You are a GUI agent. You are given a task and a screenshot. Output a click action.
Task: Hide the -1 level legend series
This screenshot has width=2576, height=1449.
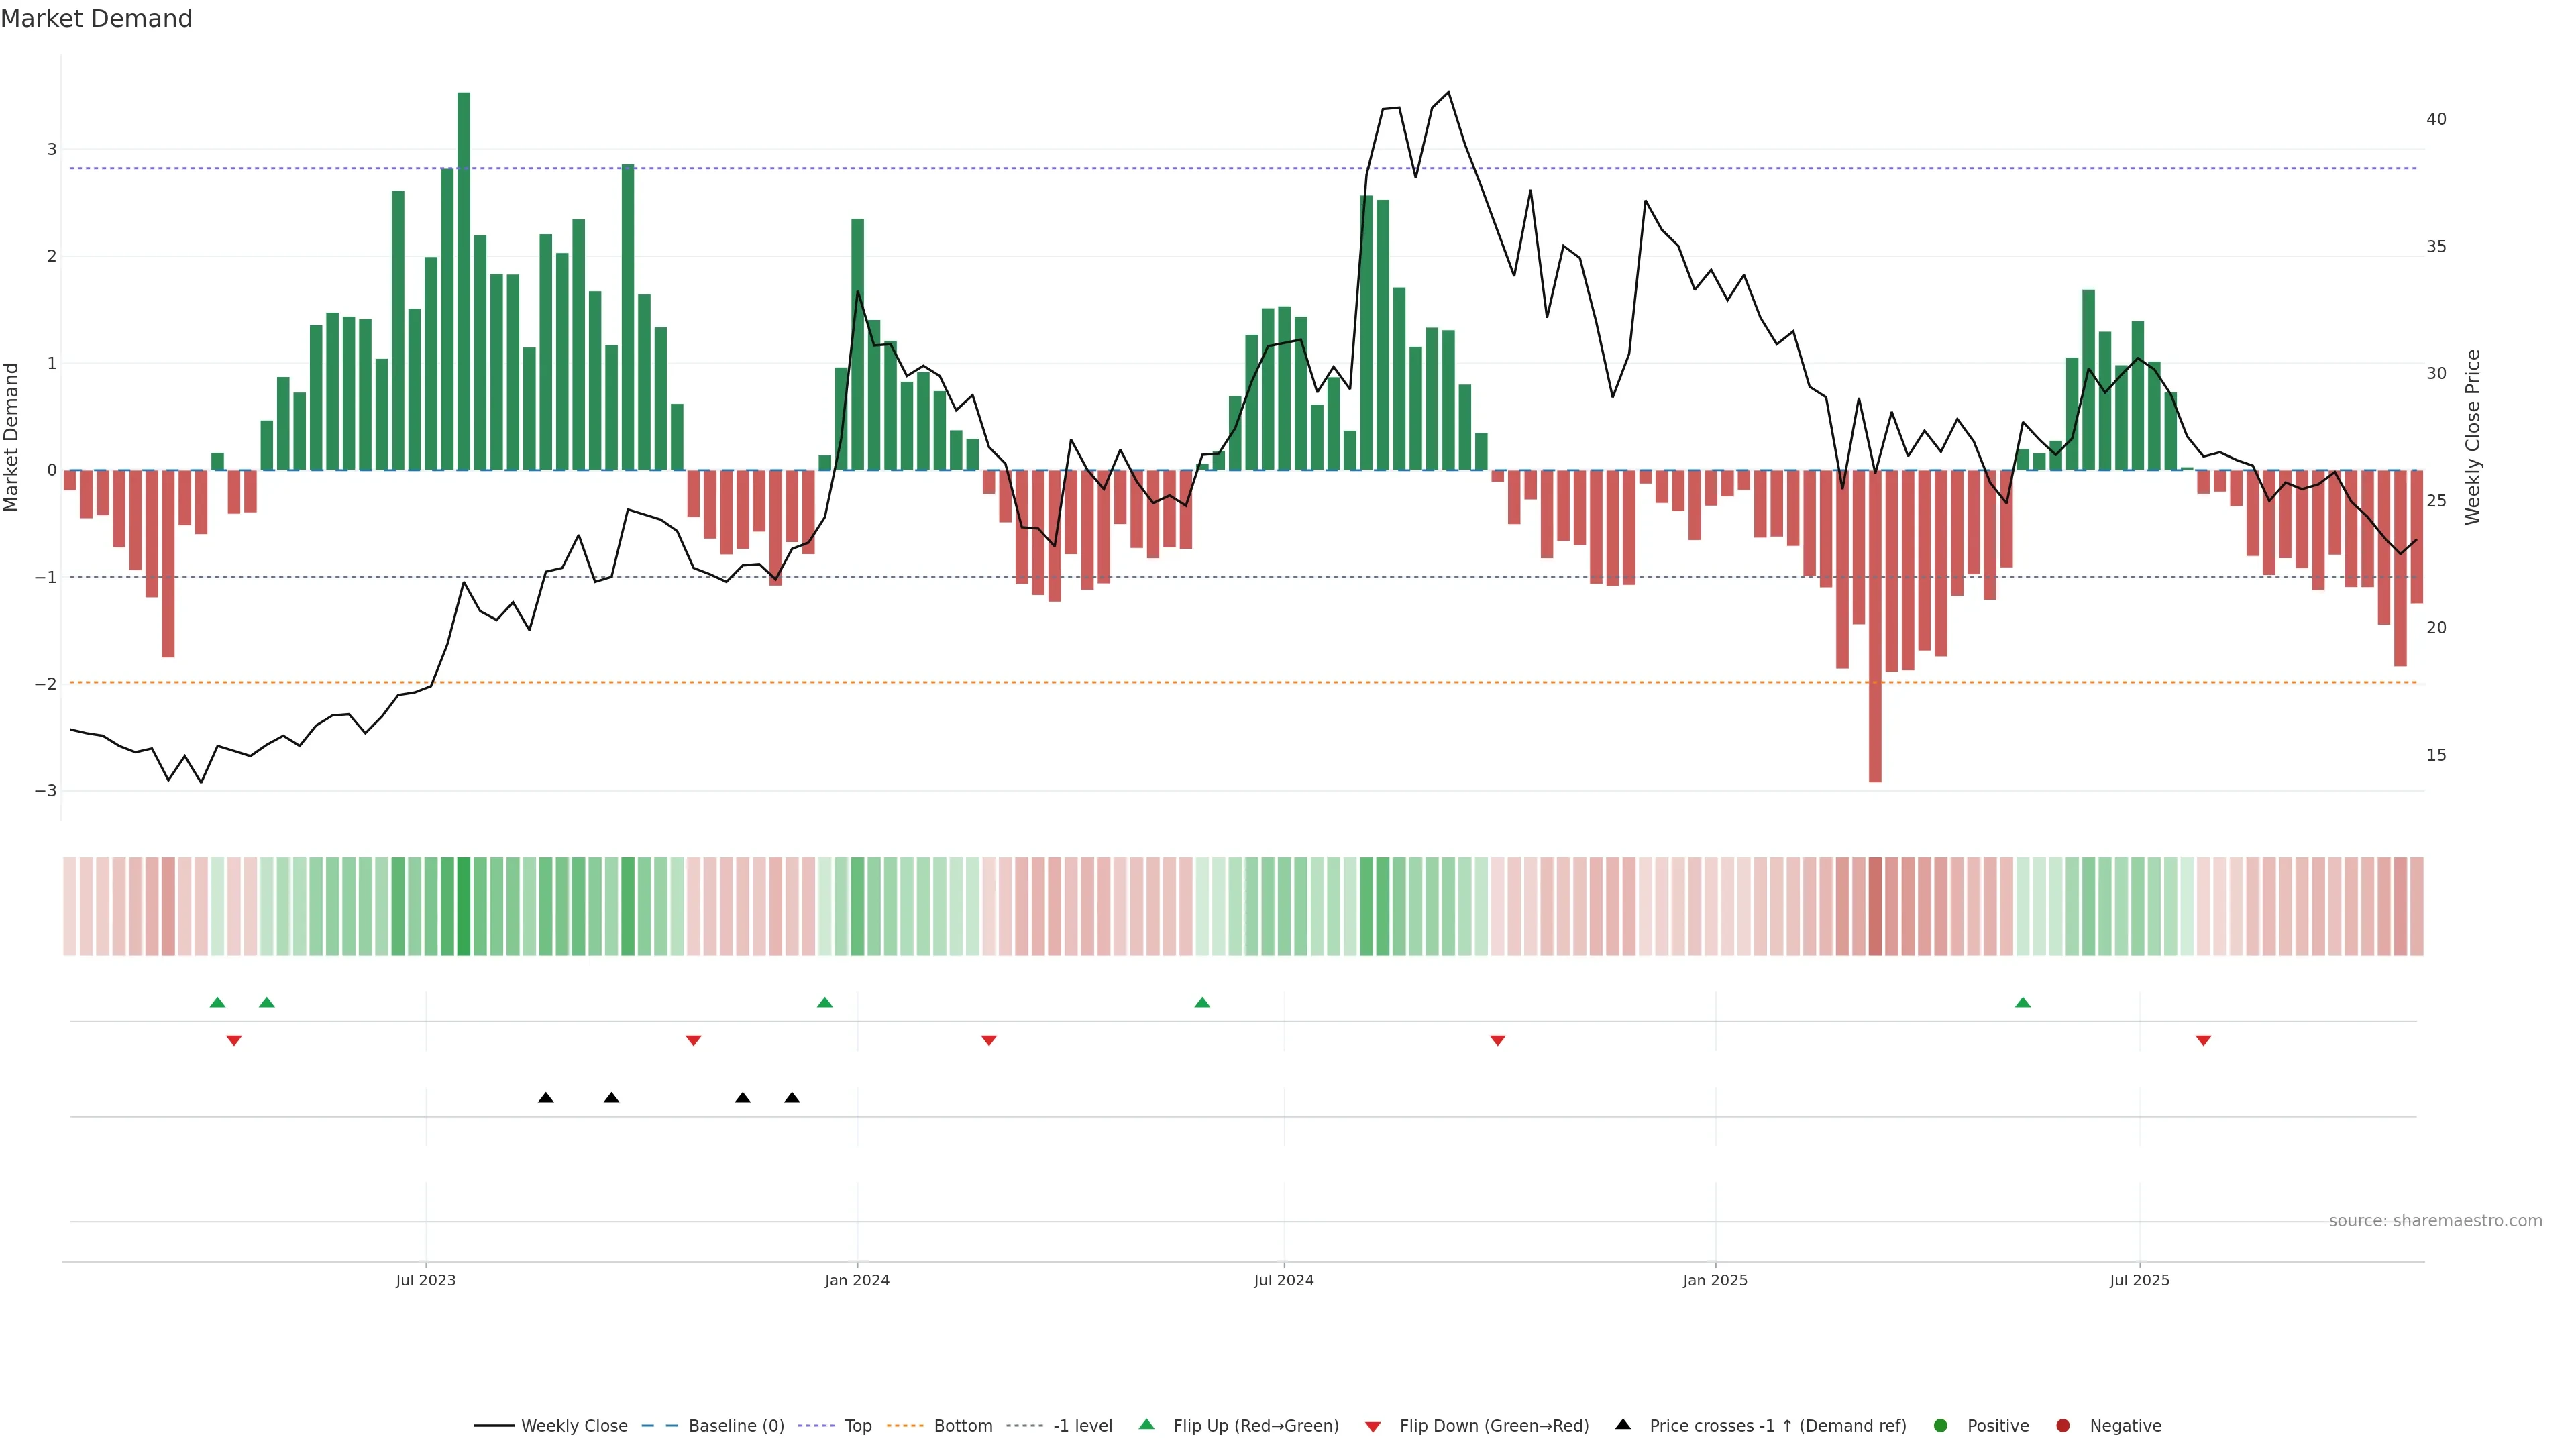pyautogui.click(x=1082, y=1426)
